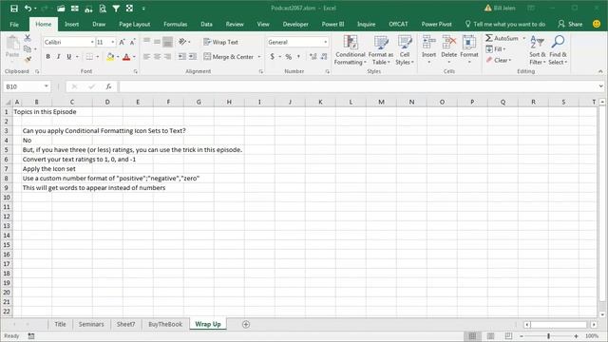This screenshot has width=608, height=342.
Task: Click the Paste clipboard icon
Action: [x=12, y=44]
